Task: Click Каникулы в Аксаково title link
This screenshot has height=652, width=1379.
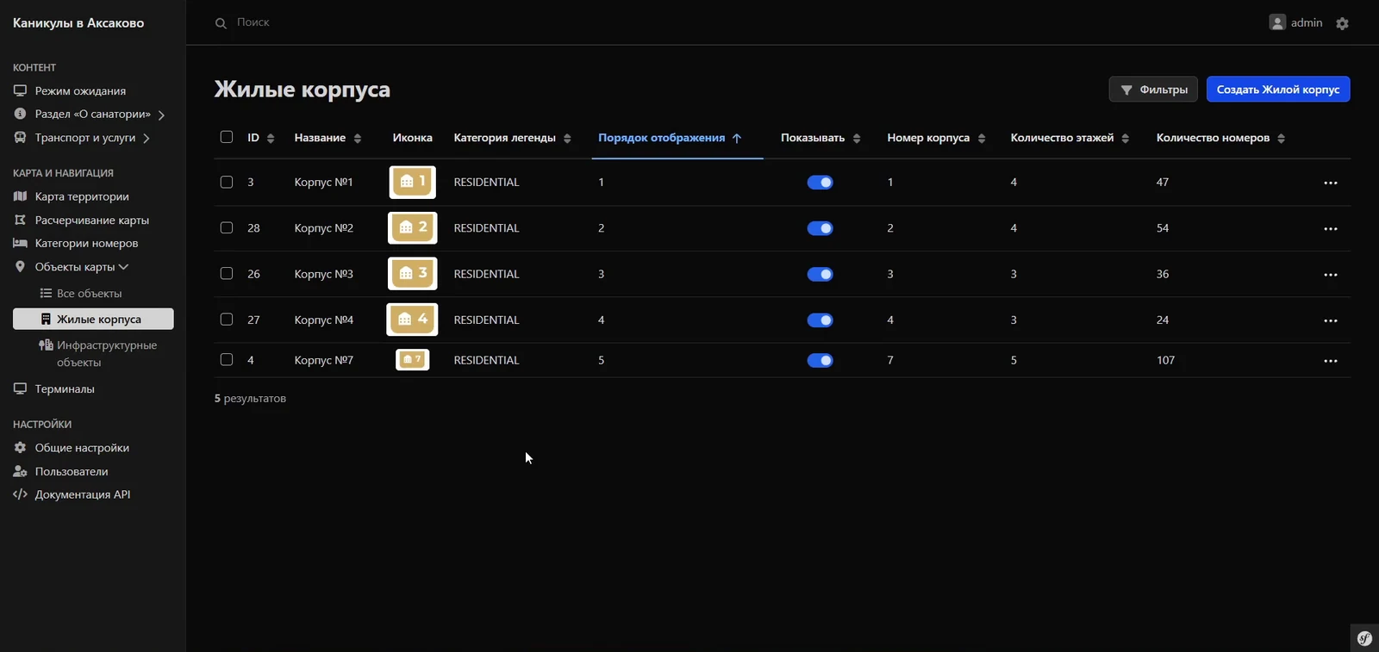Action: (78, 23)
